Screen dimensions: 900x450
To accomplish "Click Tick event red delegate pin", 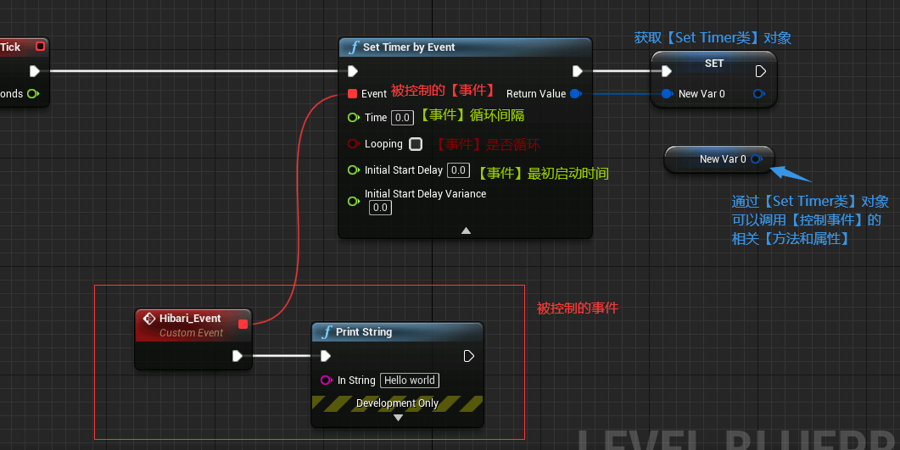I will [x=40, y=46].
